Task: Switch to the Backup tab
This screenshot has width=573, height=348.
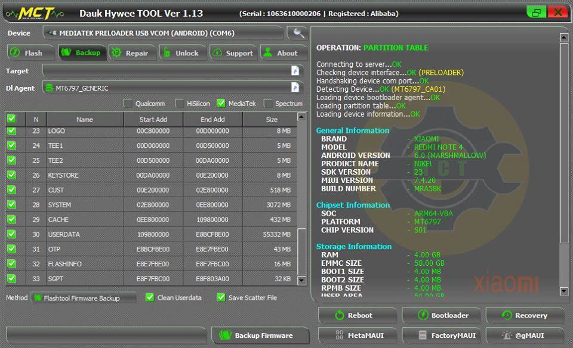Action: [82, 52]
